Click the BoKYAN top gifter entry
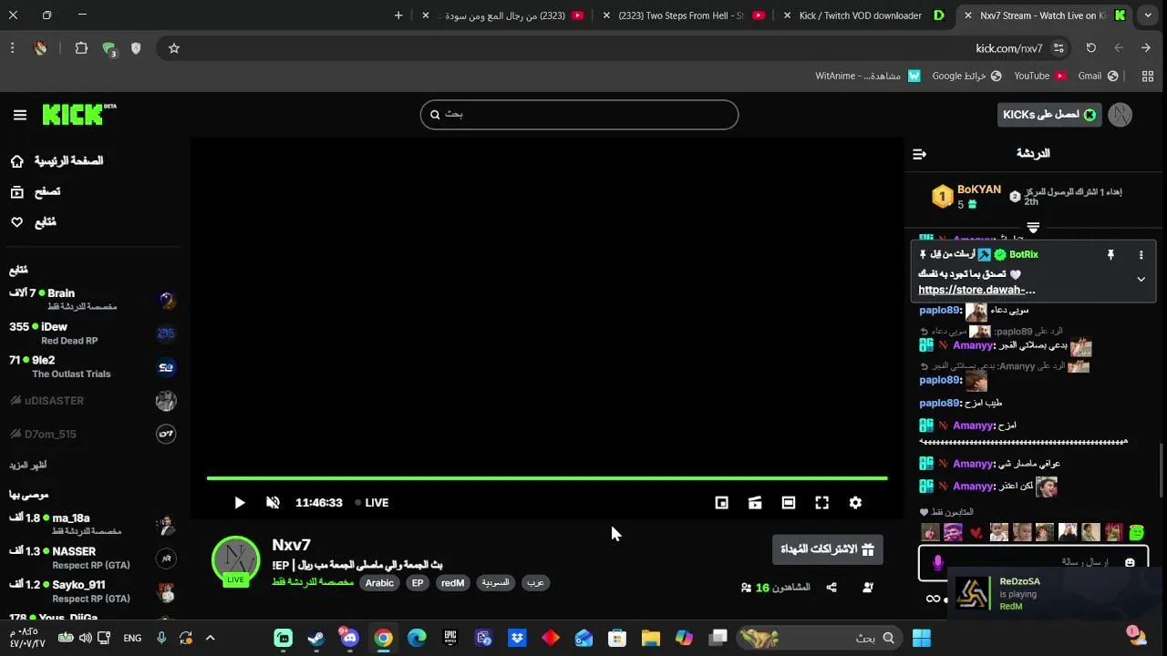Screen dimensions: 1167x656 [x=967, y=196]
